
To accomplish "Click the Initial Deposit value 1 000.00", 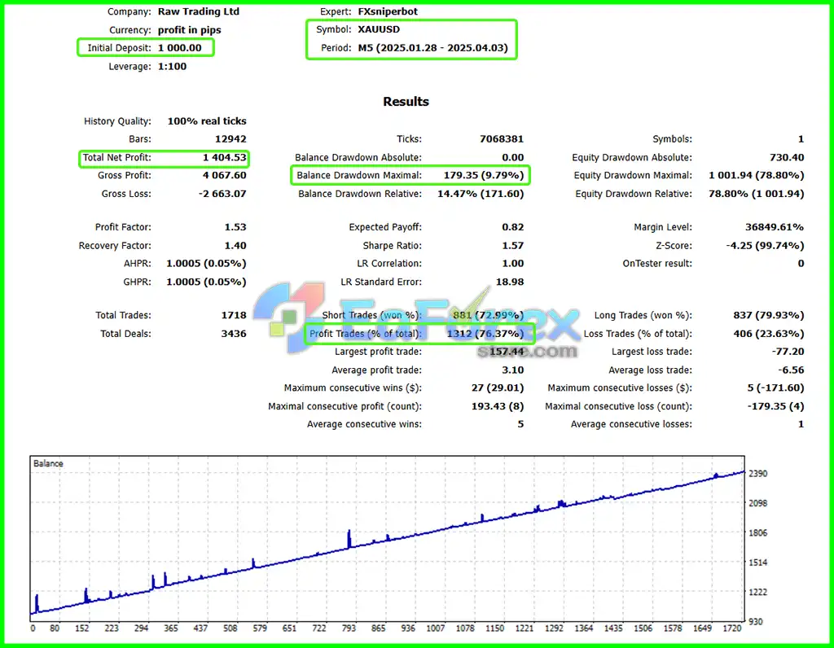I will point(180,48).
